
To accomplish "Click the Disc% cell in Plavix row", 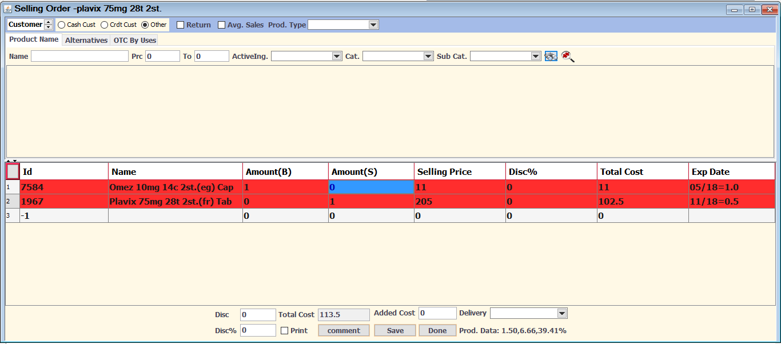I will point(552,201).
